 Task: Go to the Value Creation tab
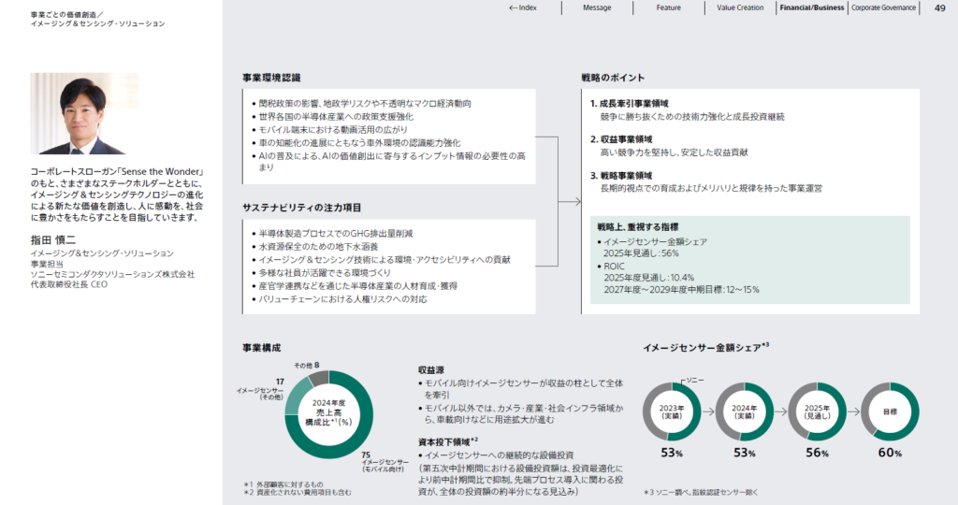tap(739, 7)
